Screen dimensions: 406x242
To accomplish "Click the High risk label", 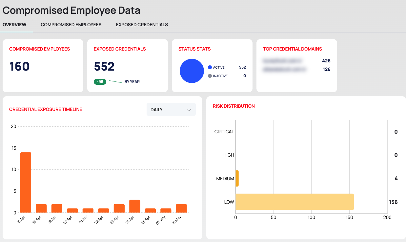I will (x=229, y=155).
